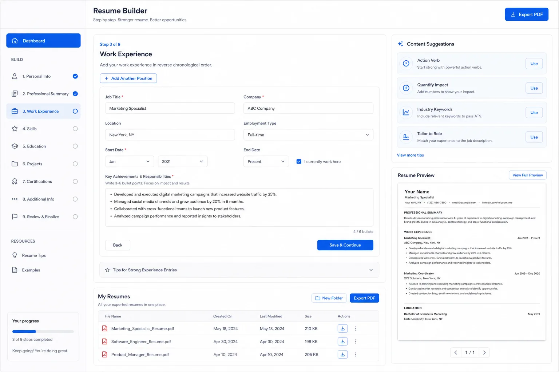Expand Tips for Strong Experience Entries
The width and height of the screenshot is (559, 372).
coord(239,270)
